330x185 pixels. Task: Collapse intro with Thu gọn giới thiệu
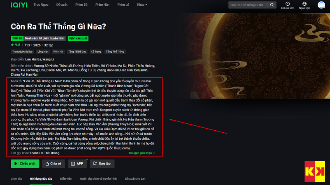142,153
